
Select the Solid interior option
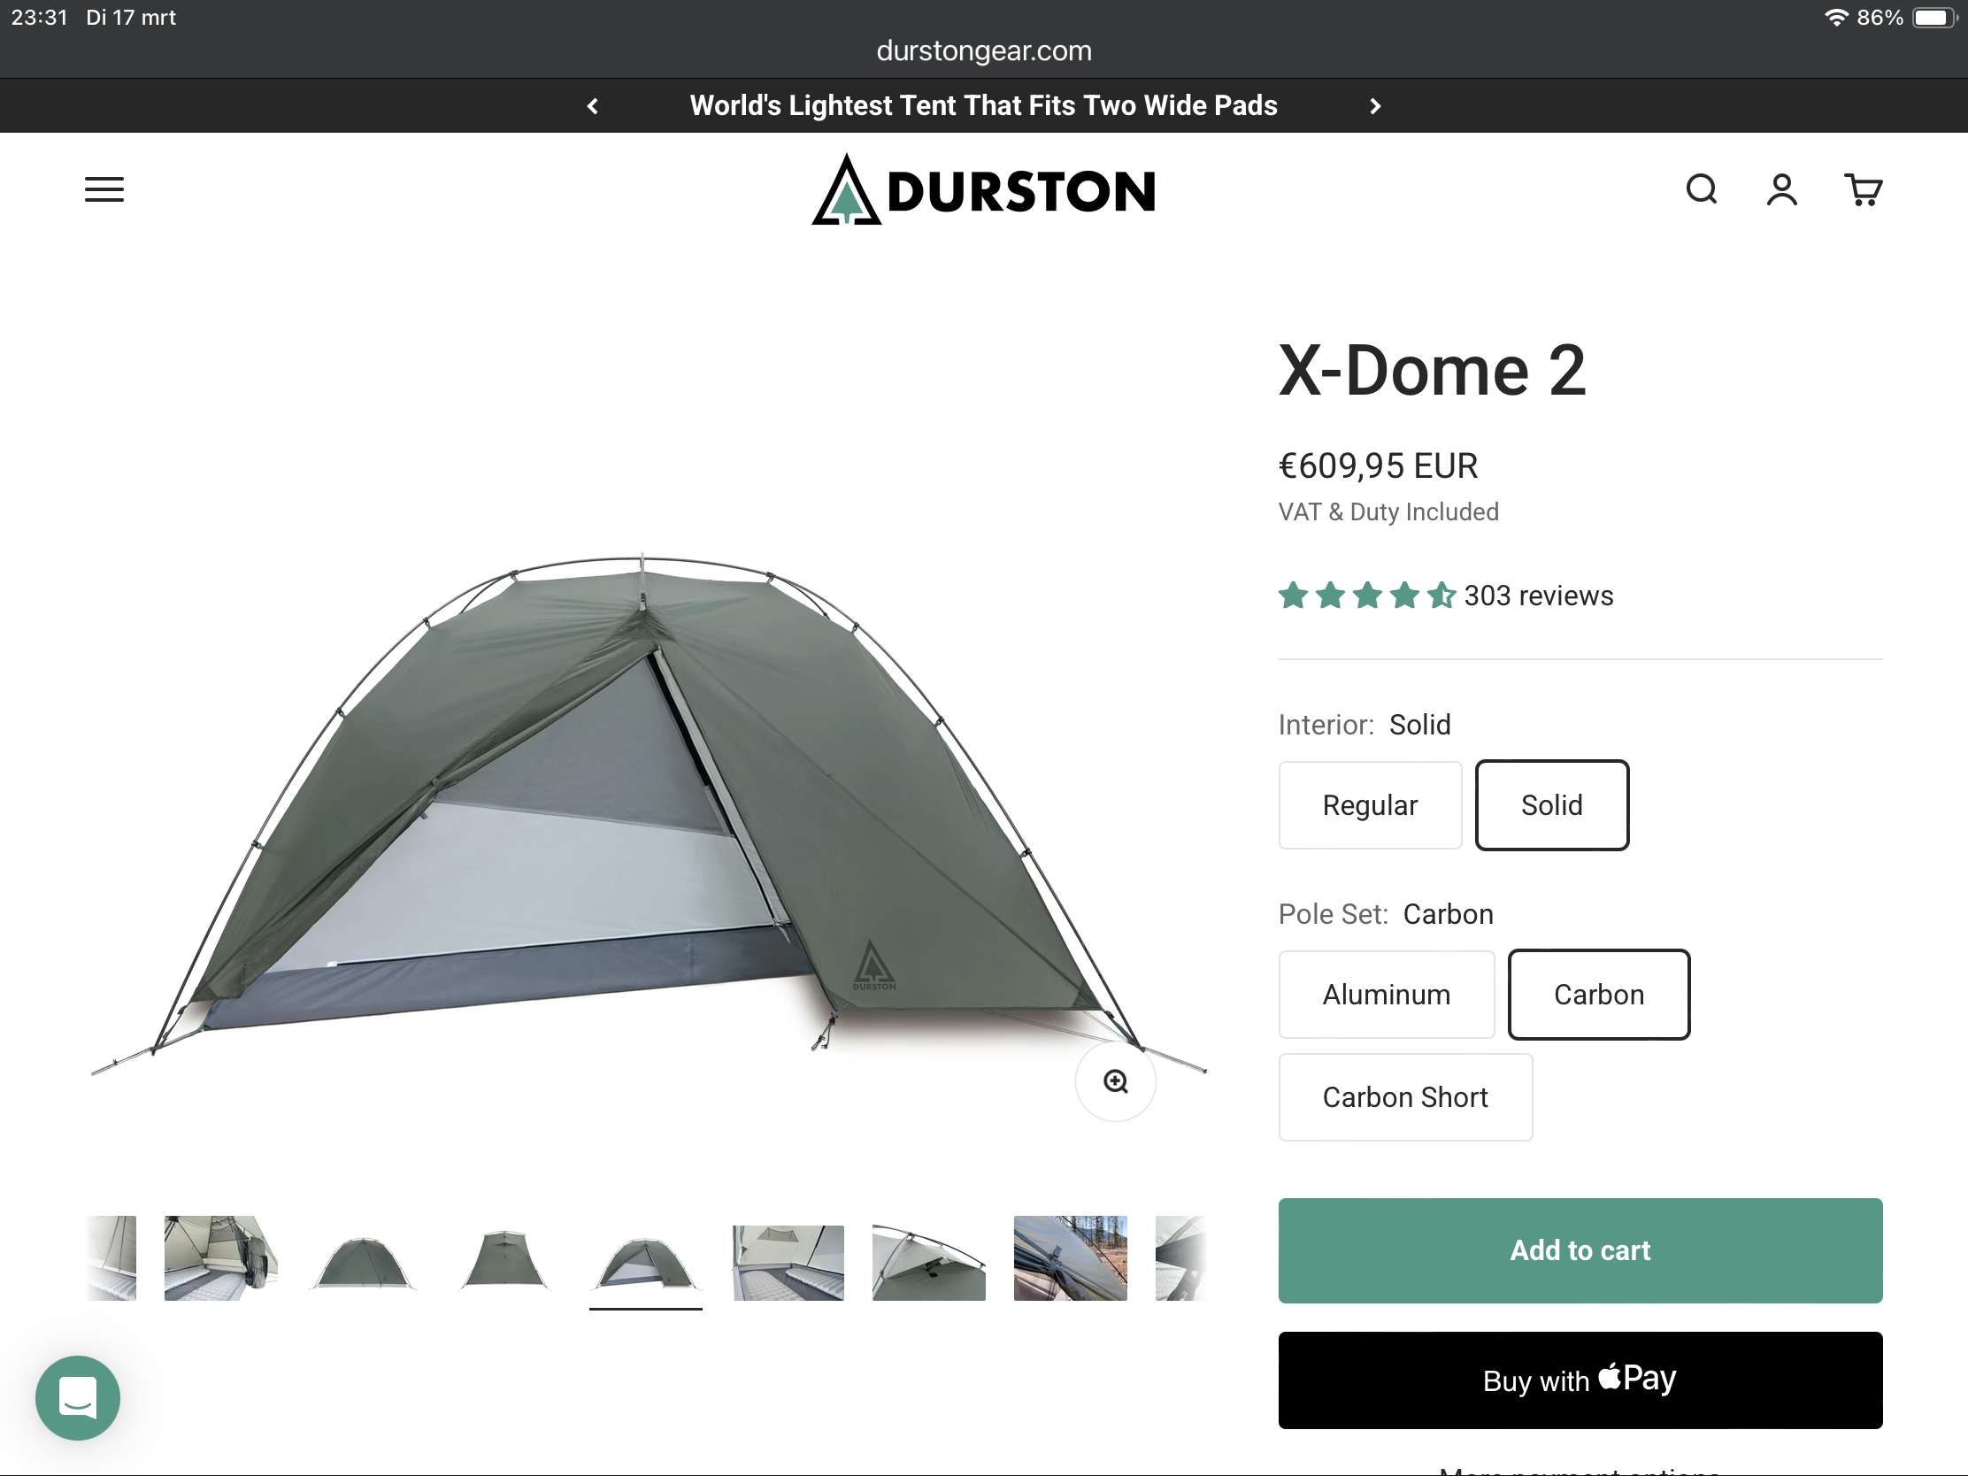coord(1551,805)
